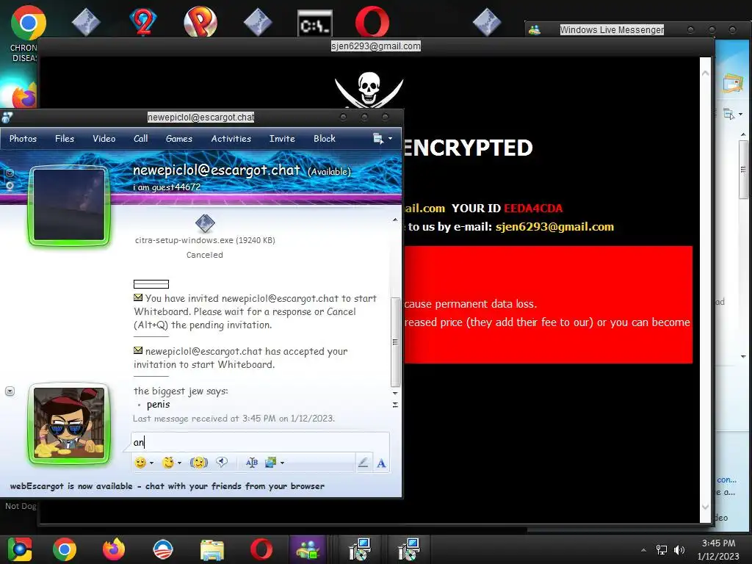Start a Video call from toolbar
This screenshot has height=564, width=752.
(104, 139)
